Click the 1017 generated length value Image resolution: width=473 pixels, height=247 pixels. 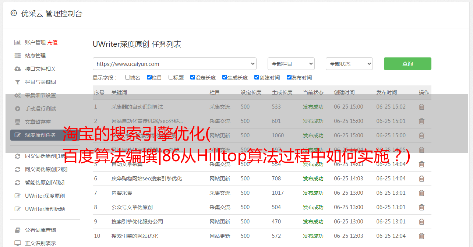tap(278, 193)
